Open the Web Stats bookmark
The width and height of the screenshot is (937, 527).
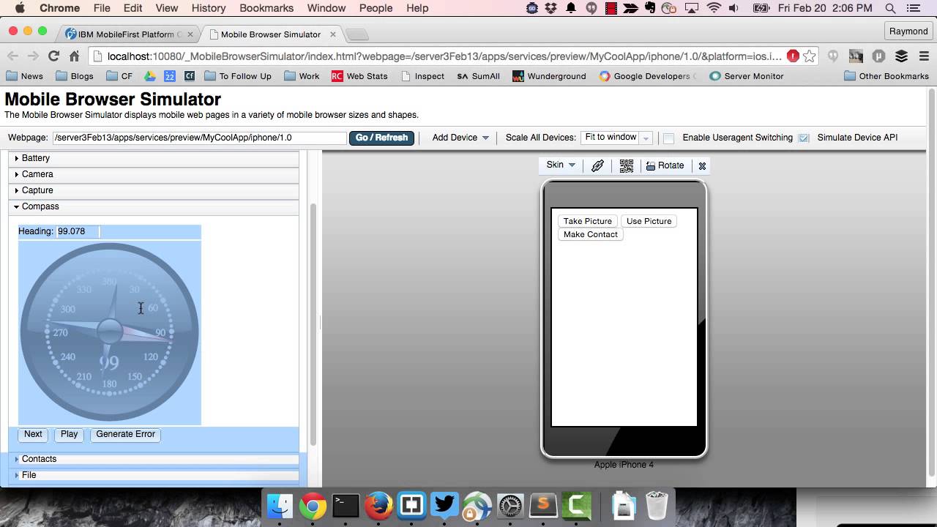[359, 76]
